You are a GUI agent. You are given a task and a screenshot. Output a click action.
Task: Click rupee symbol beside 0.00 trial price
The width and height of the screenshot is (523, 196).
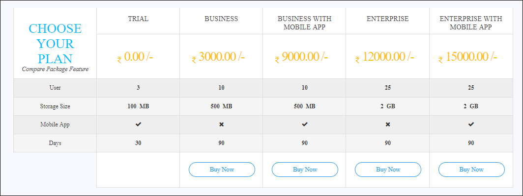pos(119,60)
